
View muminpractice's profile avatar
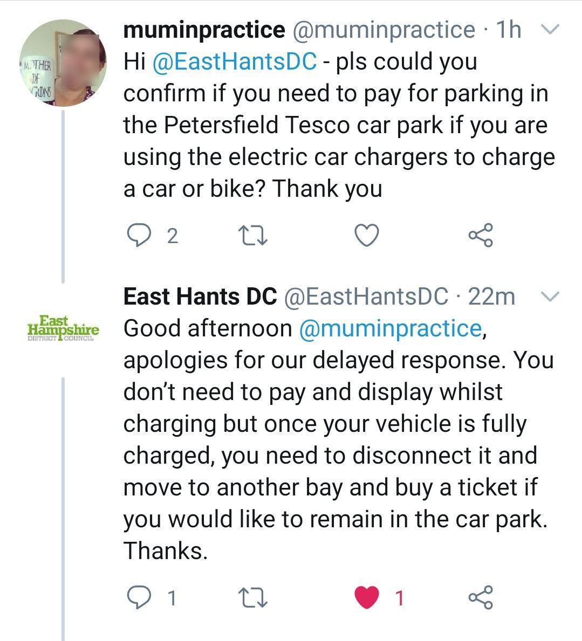click(65, 59)
